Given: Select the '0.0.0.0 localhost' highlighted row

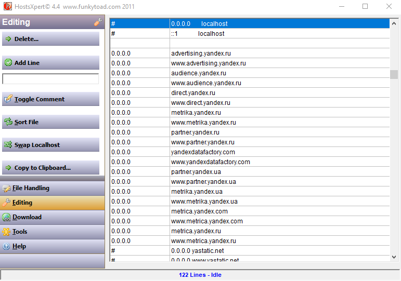Looking at the screenshot, I should [x=250, y=24].
